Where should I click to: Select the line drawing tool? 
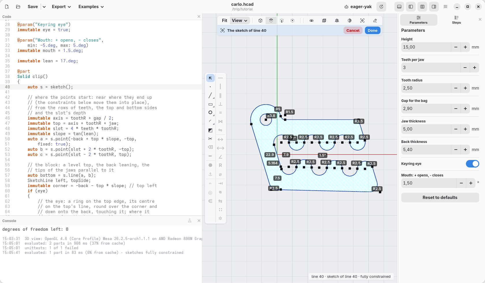[x=210, y=95]
